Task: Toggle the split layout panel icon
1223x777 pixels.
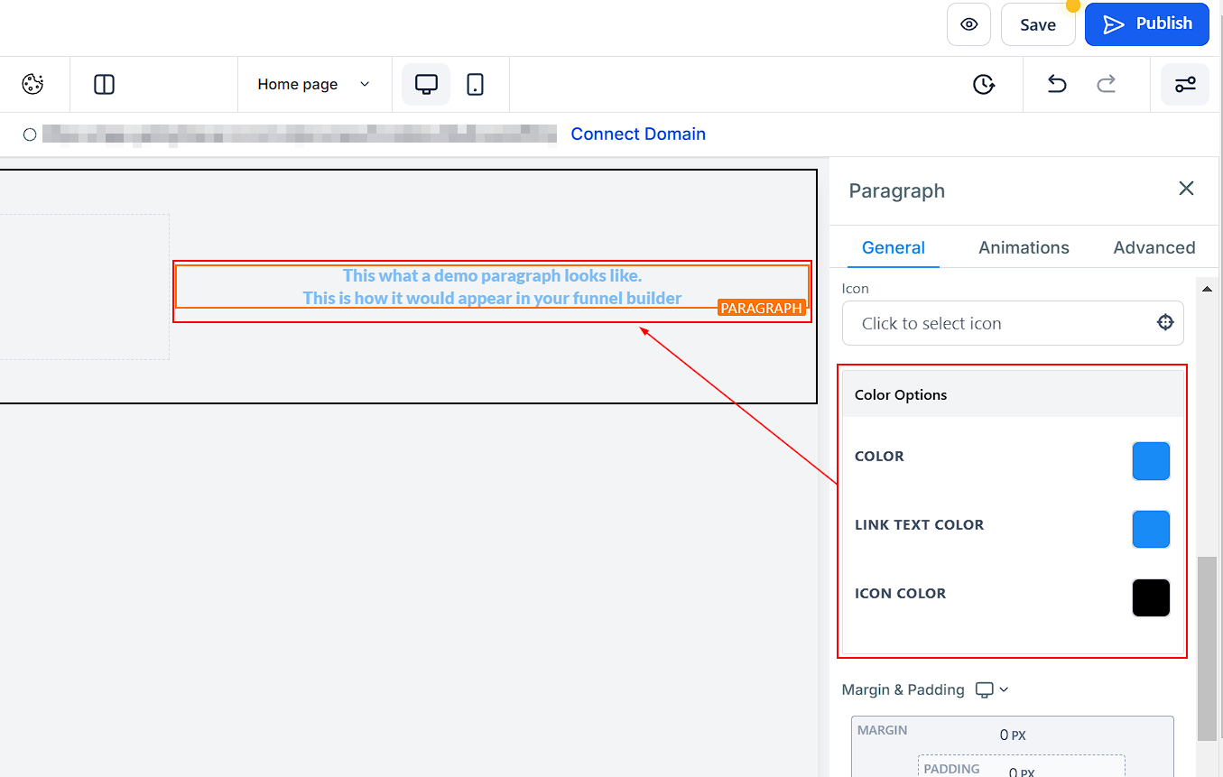Action: click(104, 84)
